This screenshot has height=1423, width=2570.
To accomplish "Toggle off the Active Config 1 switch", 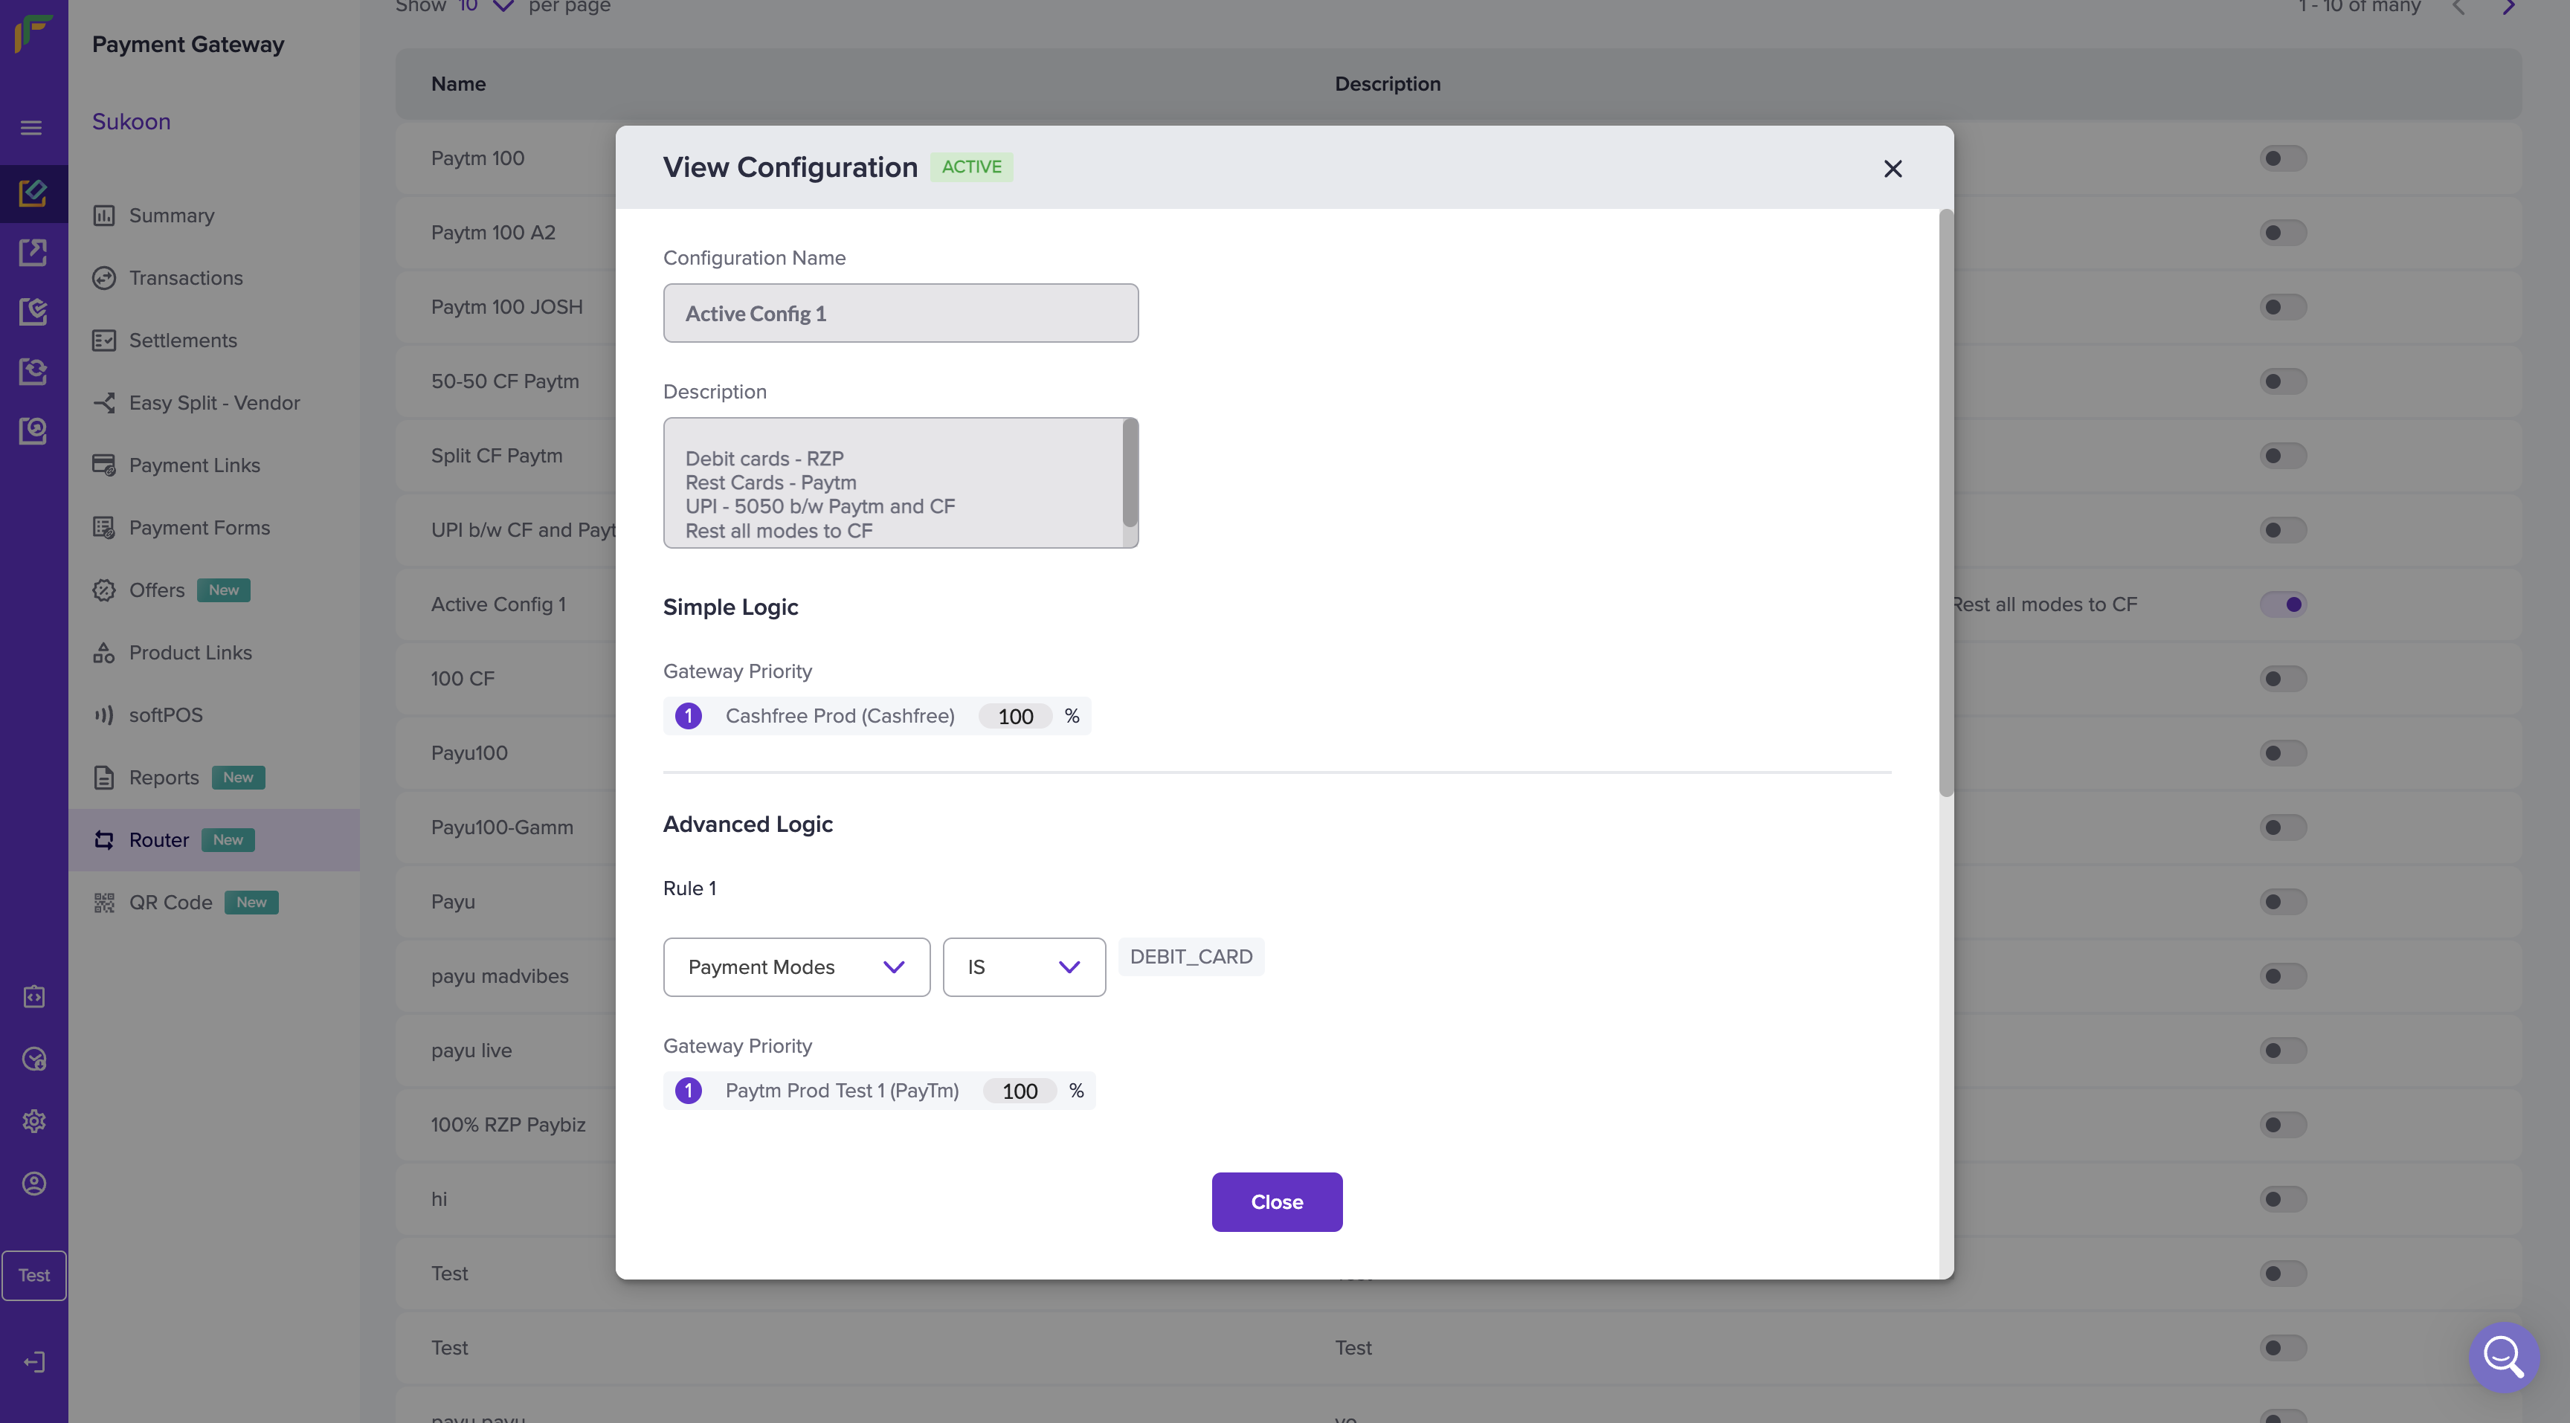I will pyautogui.click(x=2283, y=604).
